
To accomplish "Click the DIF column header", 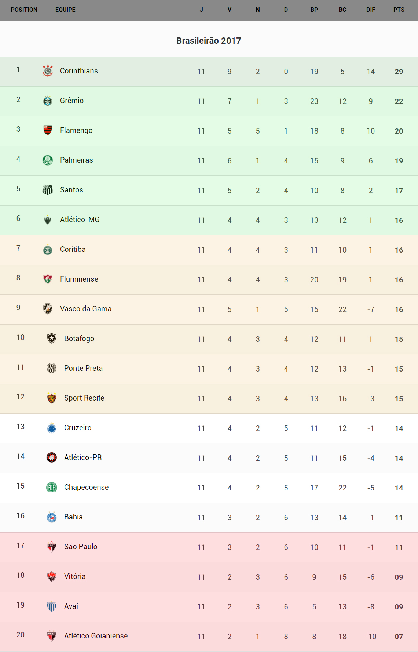I will point(370,10).
